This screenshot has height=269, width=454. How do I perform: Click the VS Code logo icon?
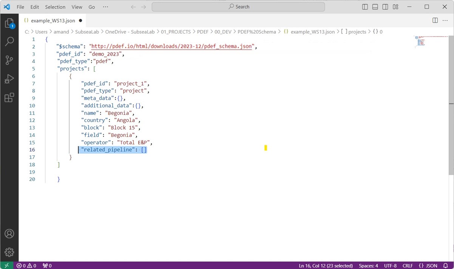coord(7,7)
